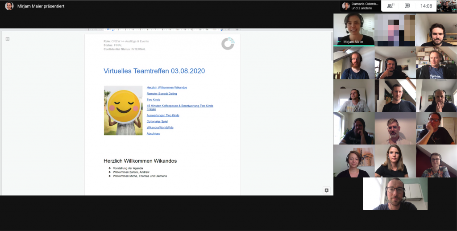Click the 'Vorstellung der Agenda' bullet
Image resolution: width=457 pixels, height=231 pixels.
[x=128, y=168]
